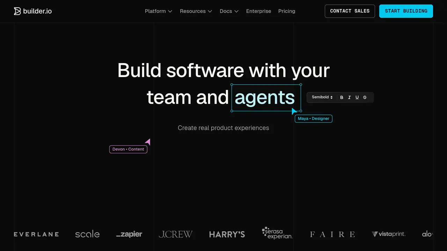Click the Zapier logo
The image size is (447, 251).
click(129, 234)
